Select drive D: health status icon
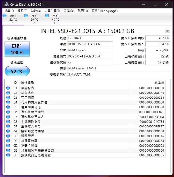 (x=26, y=16)
